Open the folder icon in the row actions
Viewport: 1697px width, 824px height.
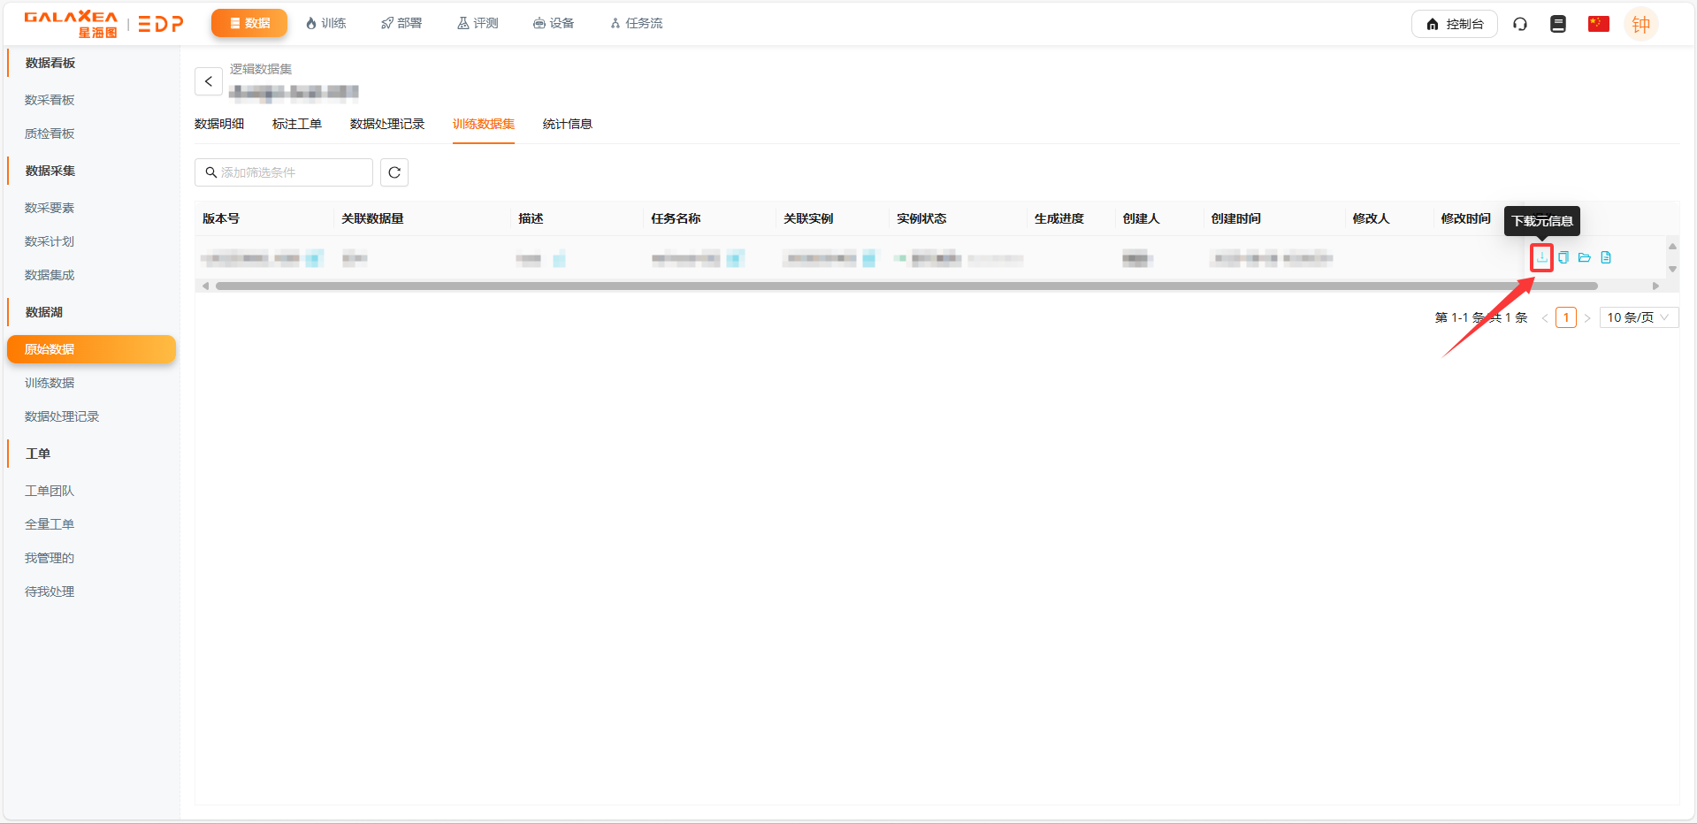click(1585, 257)
